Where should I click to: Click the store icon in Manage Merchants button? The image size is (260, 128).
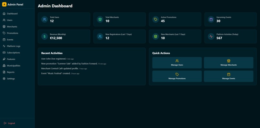click(229, 61)
